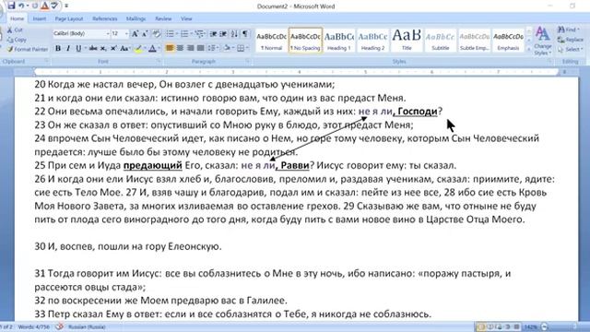The width and height of the screenshot is (590, 332).
Task: Open line spacing dropdown
Action: pyautogui.click(x=213, y=48)
